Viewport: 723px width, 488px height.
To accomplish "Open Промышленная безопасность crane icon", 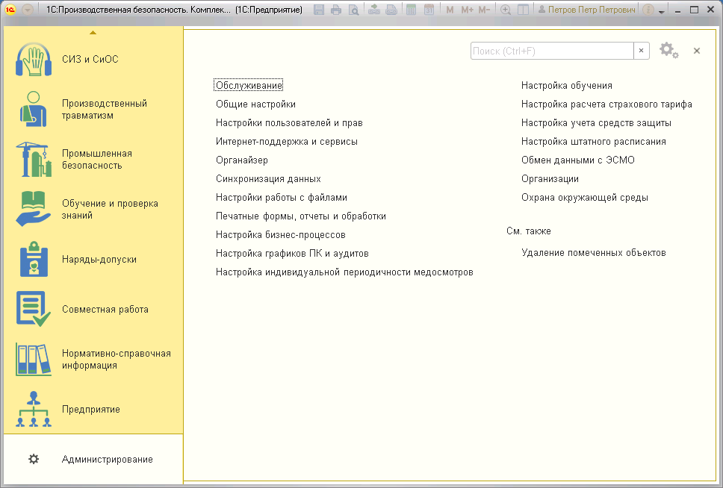I will point(34,160).
